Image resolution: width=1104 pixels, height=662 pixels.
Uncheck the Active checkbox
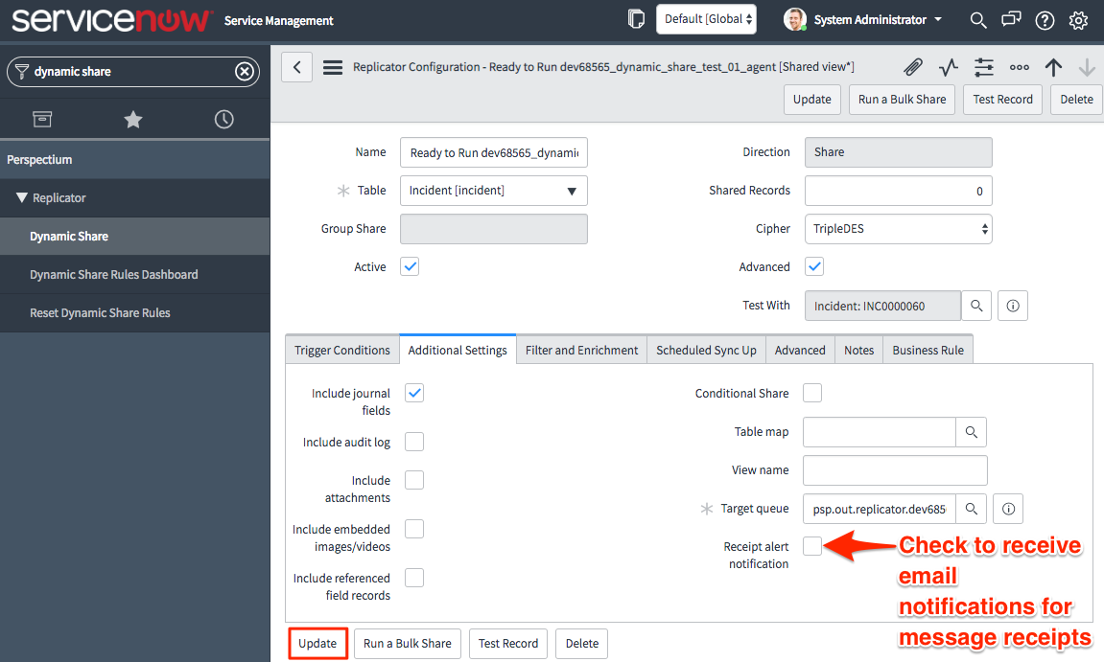[410, 266]
